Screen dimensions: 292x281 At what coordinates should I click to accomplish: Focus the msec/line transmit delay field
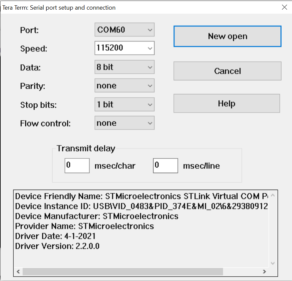click(x=165, y=165)
